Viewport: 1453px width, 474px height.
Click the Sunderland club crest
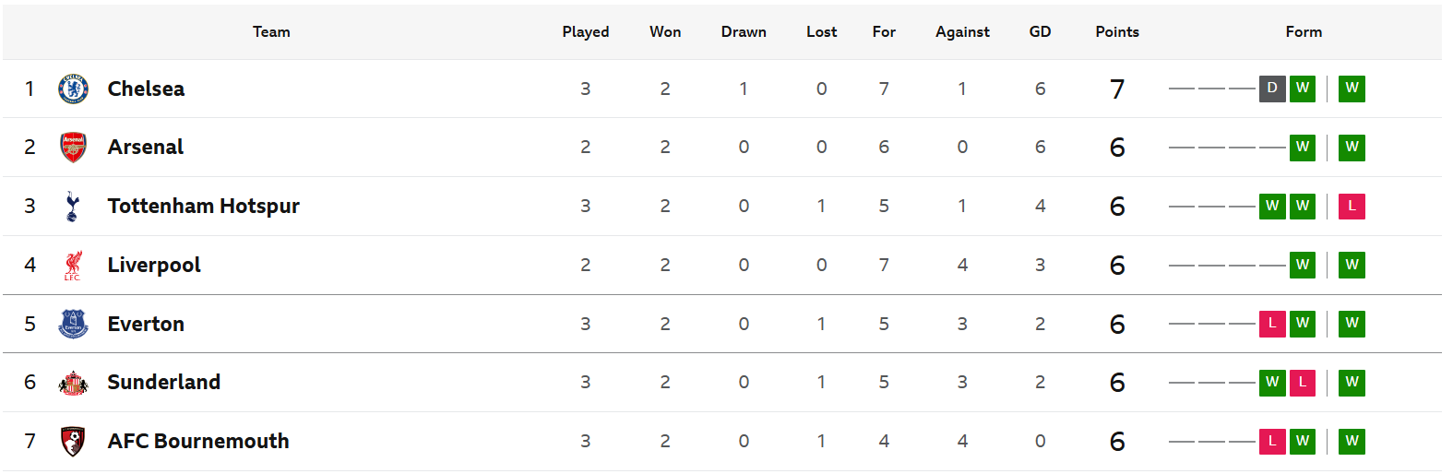click(73, 383)
